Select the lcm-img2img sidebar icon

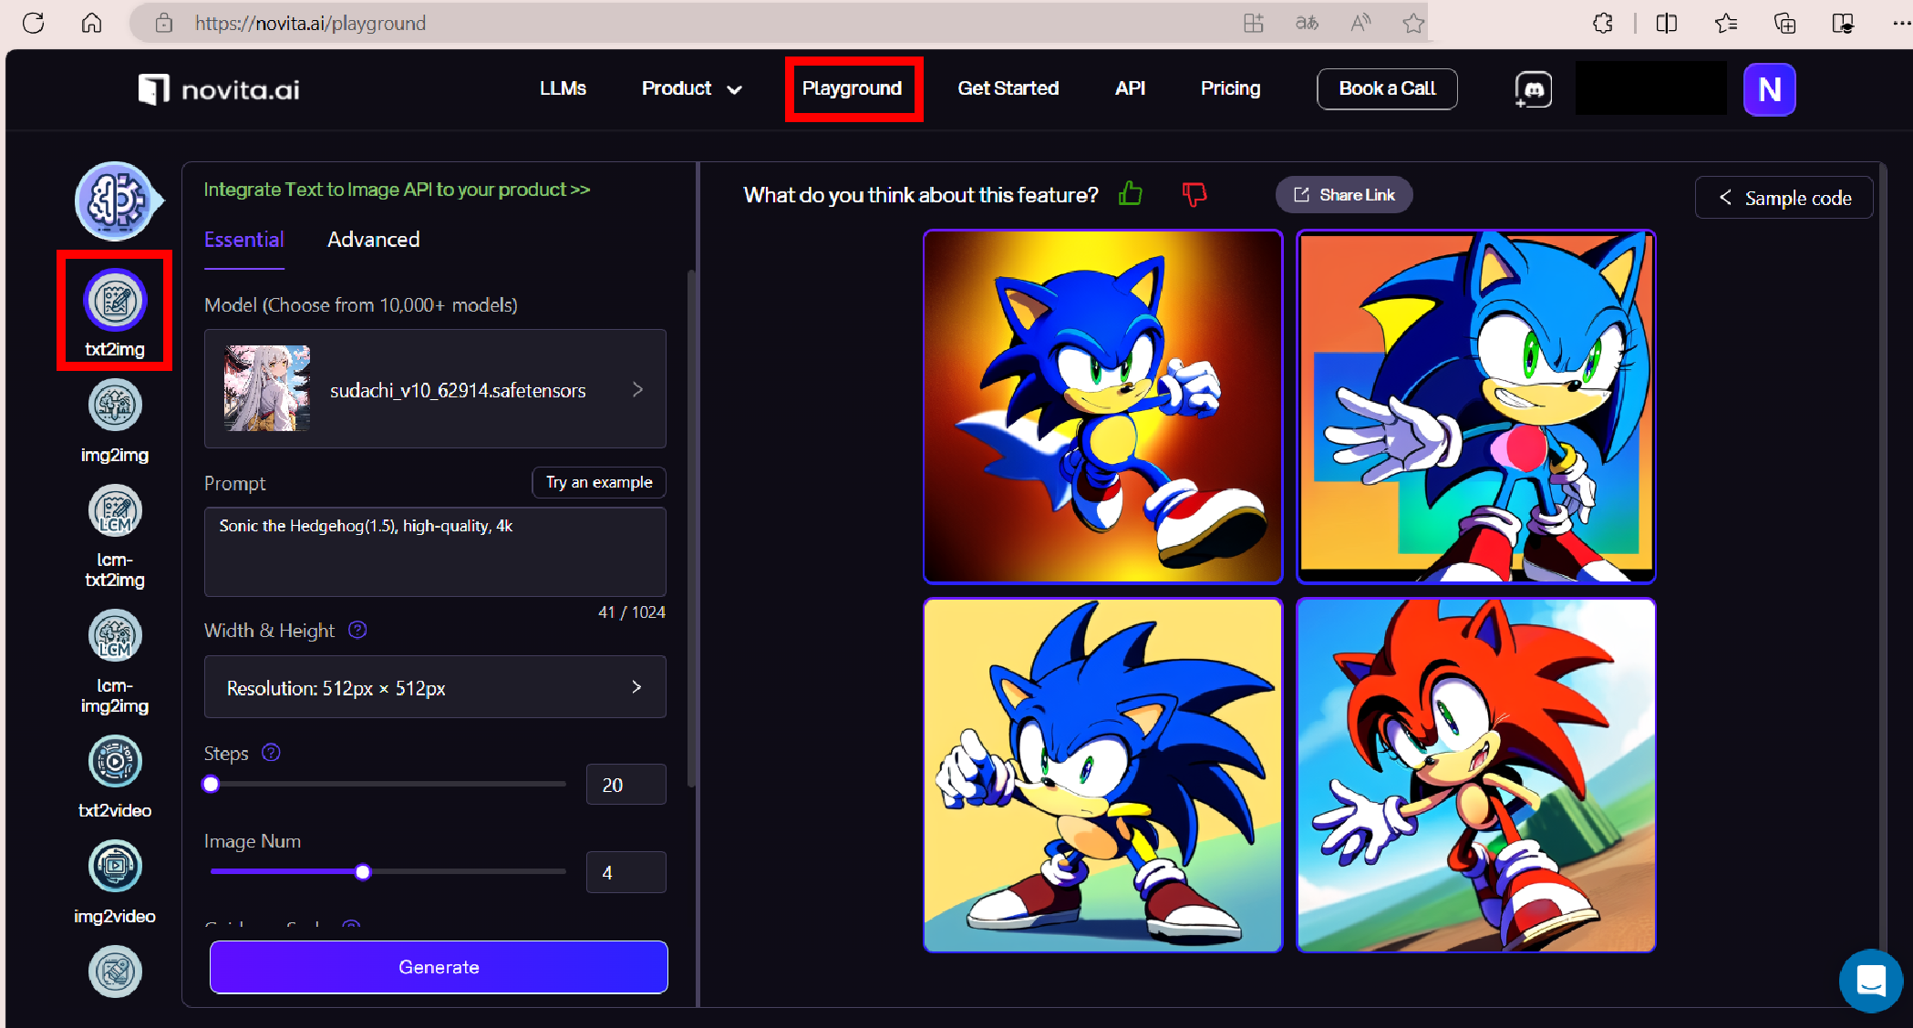tap(115, 636)
